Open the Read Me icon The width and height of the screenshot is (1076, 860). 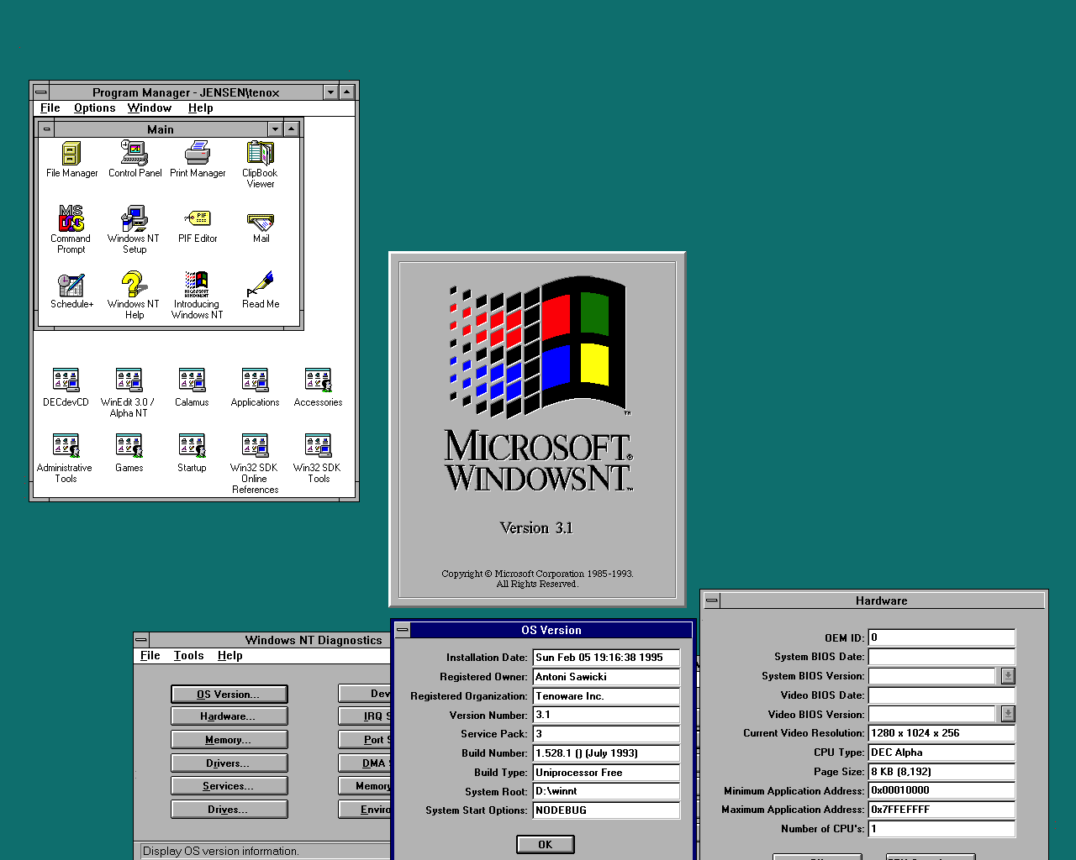coord(260,286)
